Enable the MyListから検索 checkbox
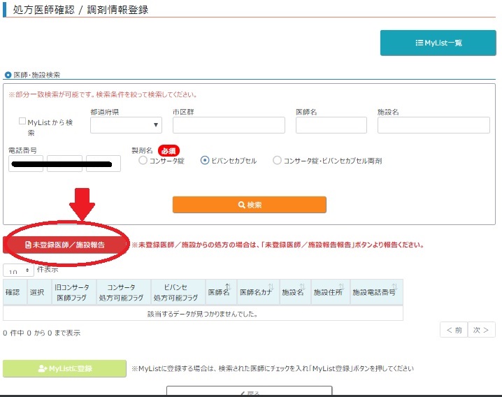Screen dimensions: 502x397 23,122
